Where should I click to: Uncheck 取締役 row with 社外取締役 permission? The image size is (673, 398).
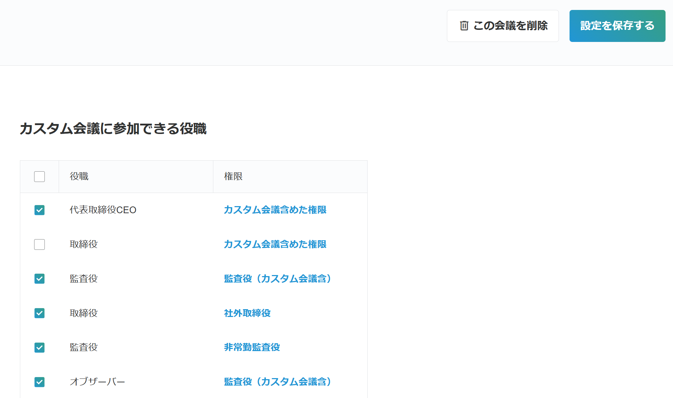point(39,313)
